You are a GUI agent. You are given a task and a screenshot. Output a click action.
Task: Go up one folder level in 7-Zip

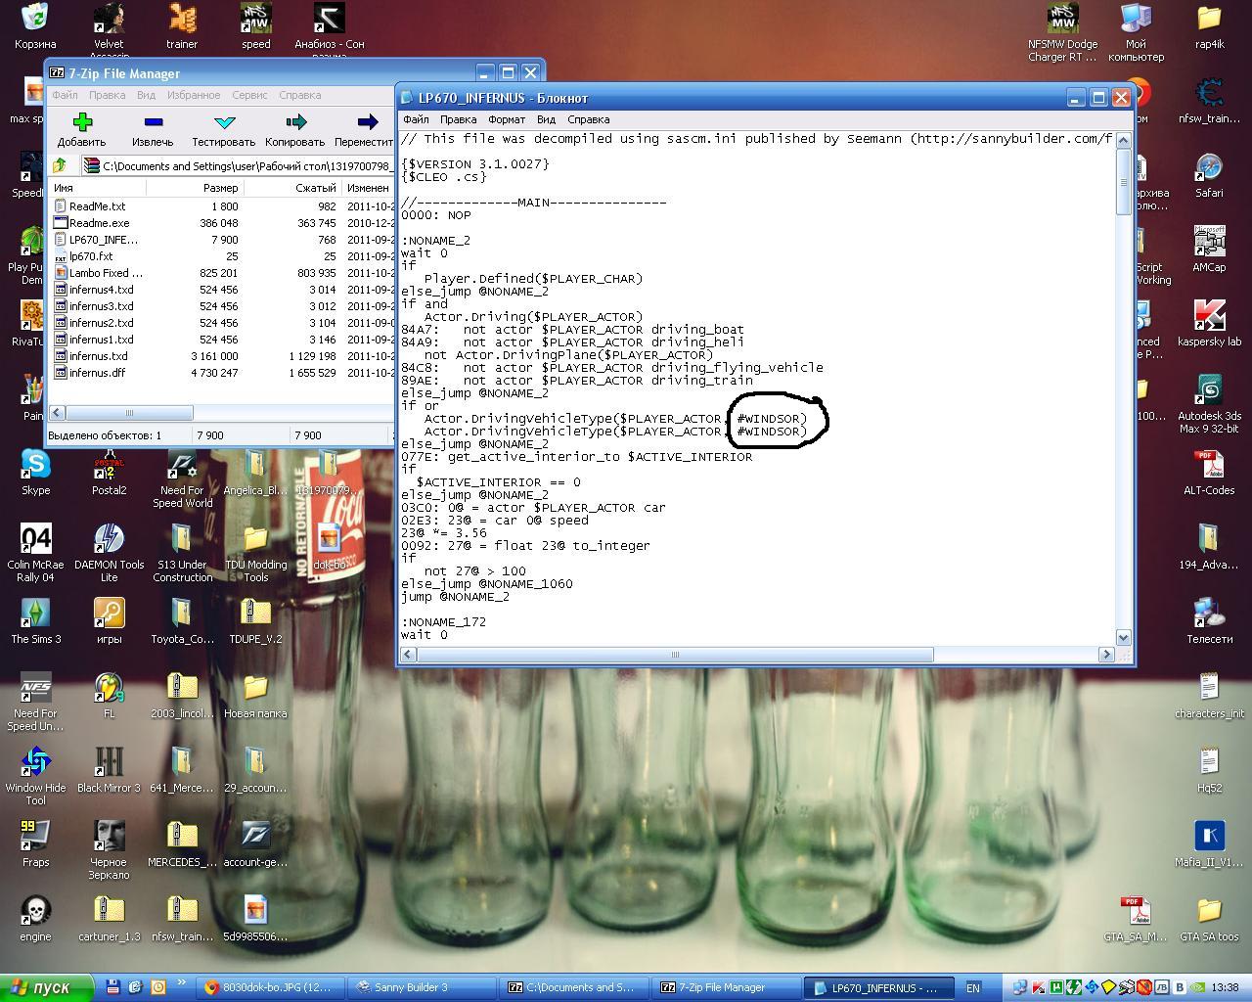[60, 165]
